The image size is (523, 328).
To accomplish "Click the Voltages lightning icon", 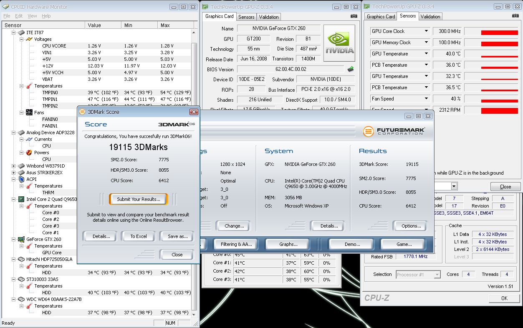I will pyautogui.click(x=29, y=39).
